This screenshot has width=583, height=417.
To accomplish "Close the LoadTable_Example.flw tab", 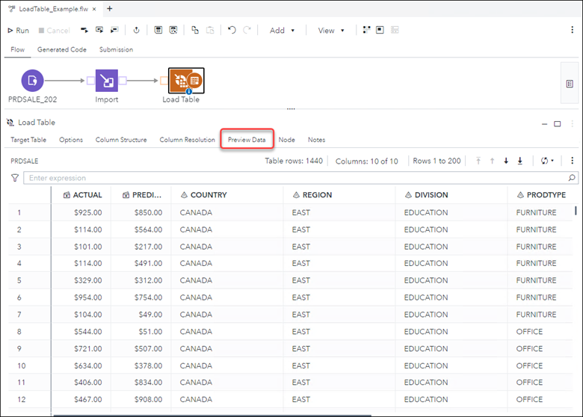I will tap(94, 9).
